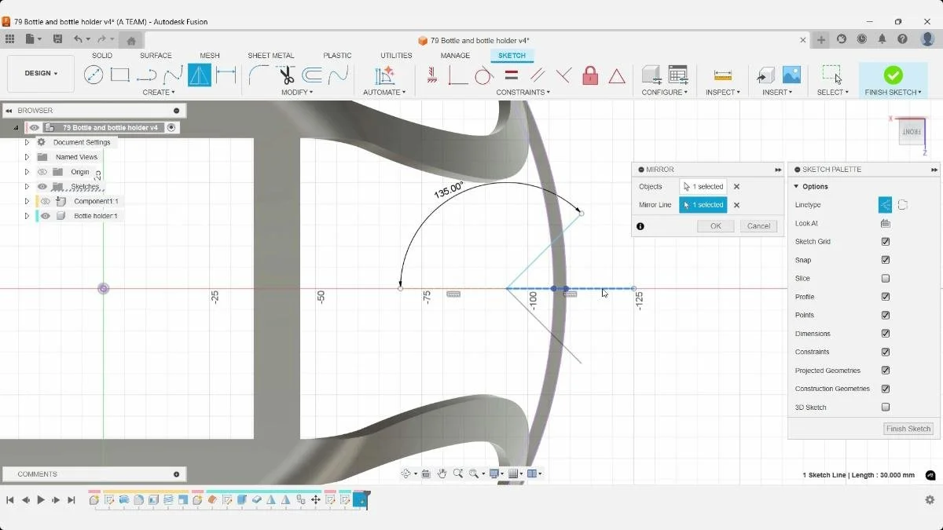Viewport: 943px width, 530px height.
Task: Enable the Slice checkbox
Action: (886, 279)
